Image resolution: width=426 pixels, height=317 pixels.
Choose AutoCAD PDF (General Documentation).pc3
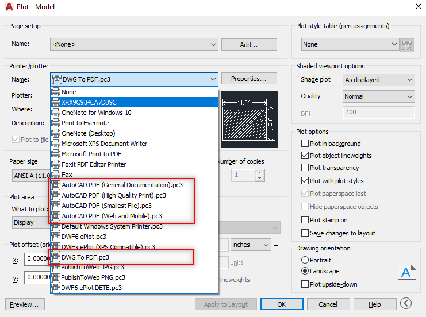(134, 185)
